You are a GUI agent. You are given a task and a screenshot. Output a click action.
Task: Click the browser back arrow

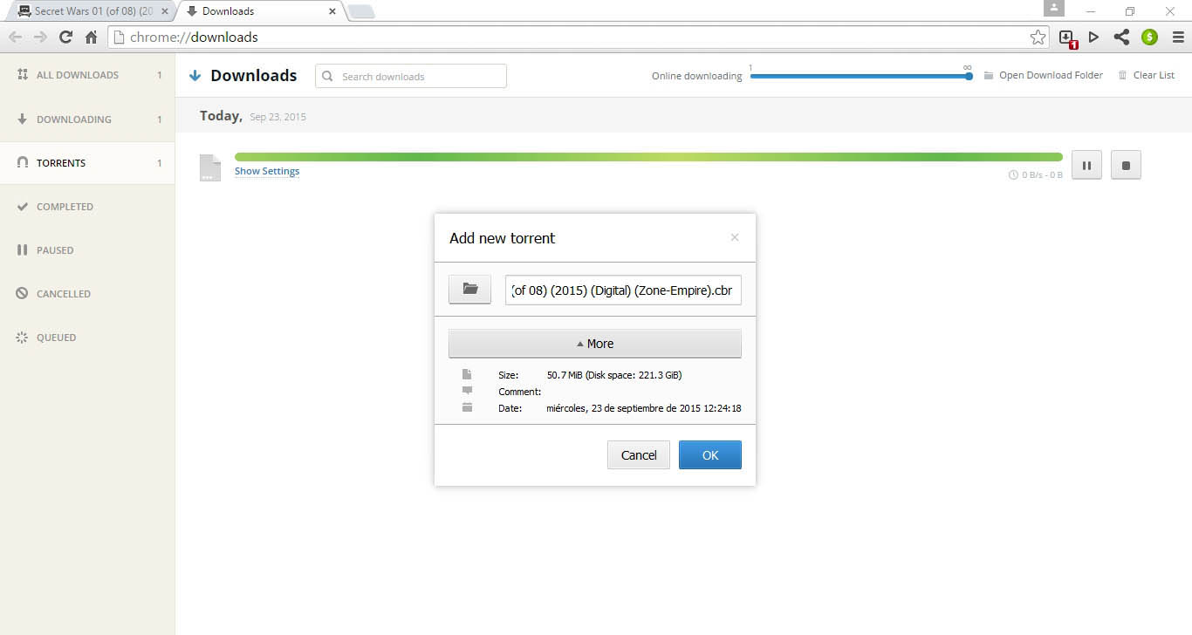coord(15,37)
